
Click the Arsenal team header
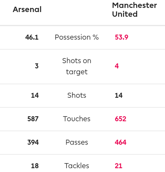[x=27, y=9]
